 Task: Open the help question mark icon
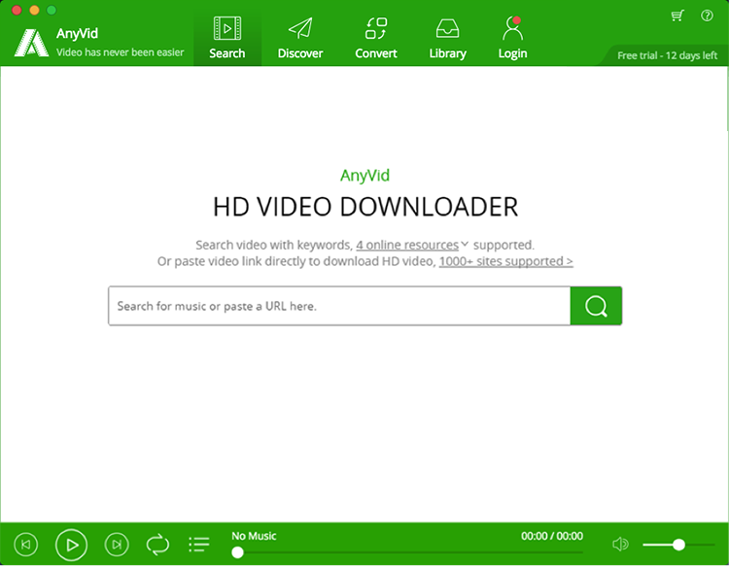pos(707,16)
